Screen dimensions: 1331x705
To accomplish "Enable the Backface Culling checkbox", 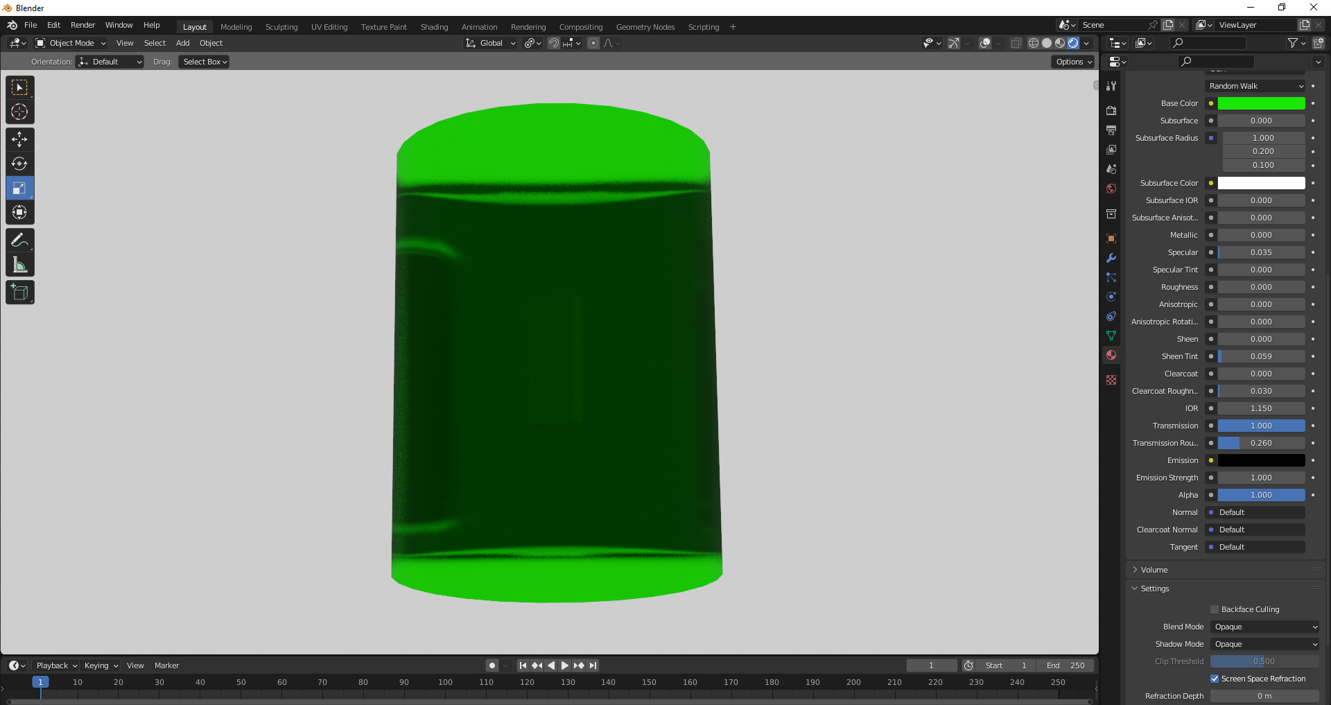I will (x=1215, y=609).
